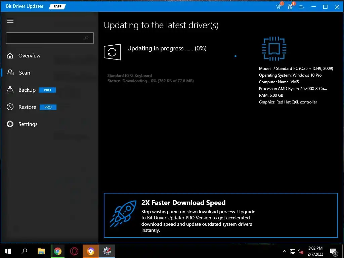Click the Scan person icon
This screenshot has width=344, height=258.
pos(10,73)
